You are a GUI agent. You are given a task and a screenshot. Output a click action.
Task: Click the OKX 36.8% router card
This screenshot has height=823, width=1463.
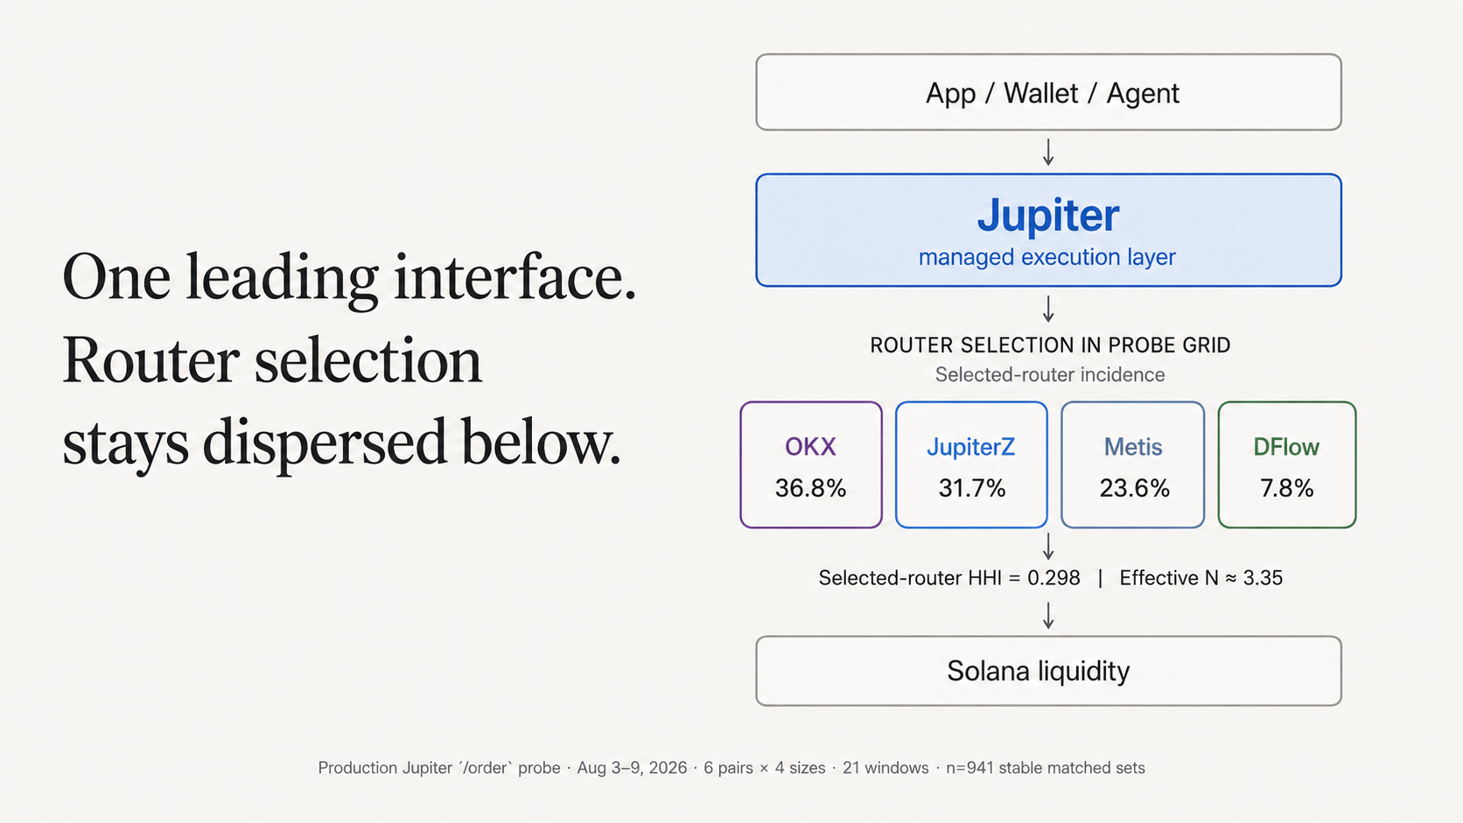(811, 464)
